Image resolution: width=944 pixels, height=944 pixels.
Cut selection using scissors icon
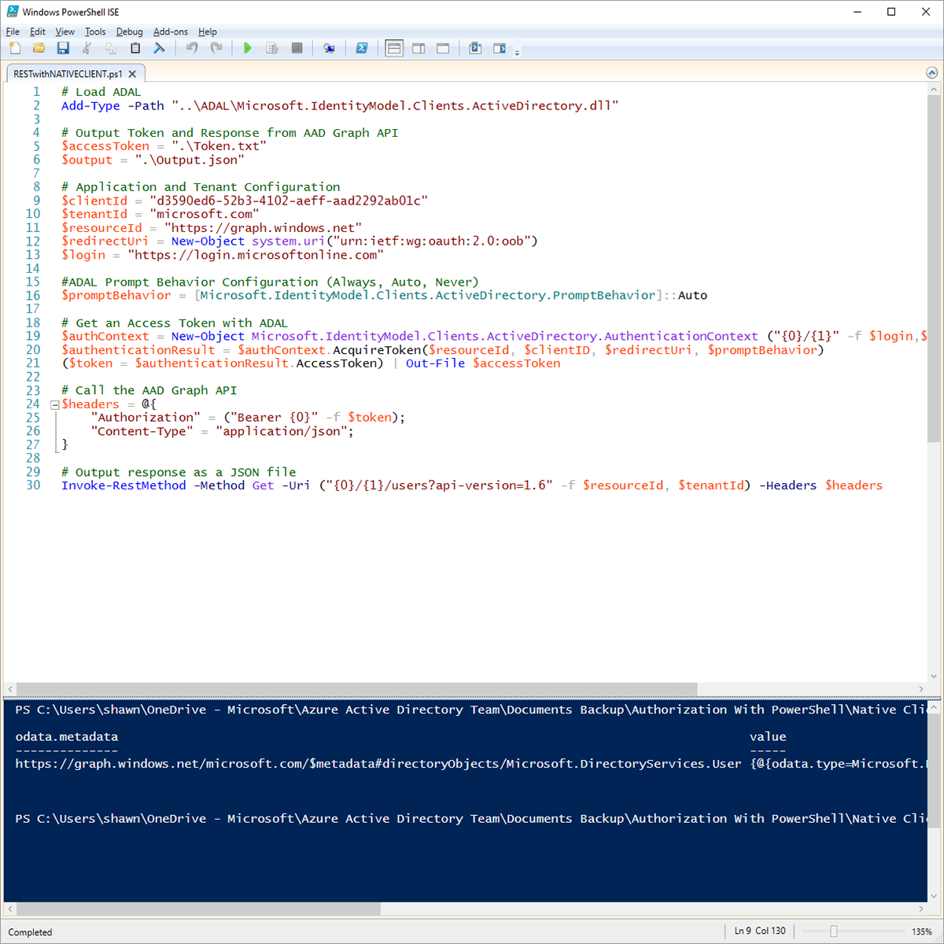87,49
